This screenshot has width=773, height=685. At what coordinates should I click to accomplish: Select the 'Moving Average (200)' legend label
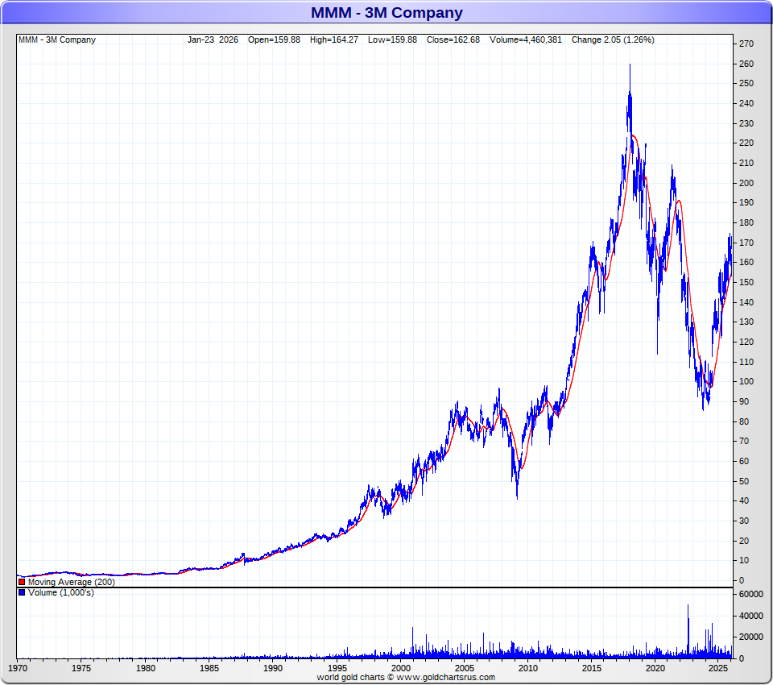coord(72,582)
